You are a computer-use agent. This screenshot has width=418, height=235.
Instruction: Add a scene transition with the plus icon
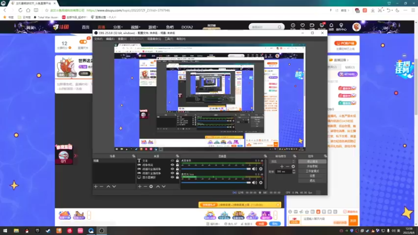coord(282,167)
